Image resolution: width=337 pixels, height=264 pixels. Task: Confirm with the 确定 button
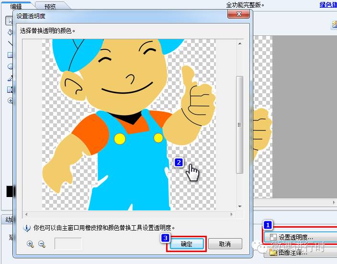(x=187, y=244)
